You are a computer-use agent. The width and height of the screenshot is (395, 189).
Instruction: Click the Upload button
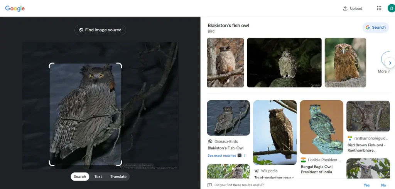pyautogui.click(x=353, y=8)
